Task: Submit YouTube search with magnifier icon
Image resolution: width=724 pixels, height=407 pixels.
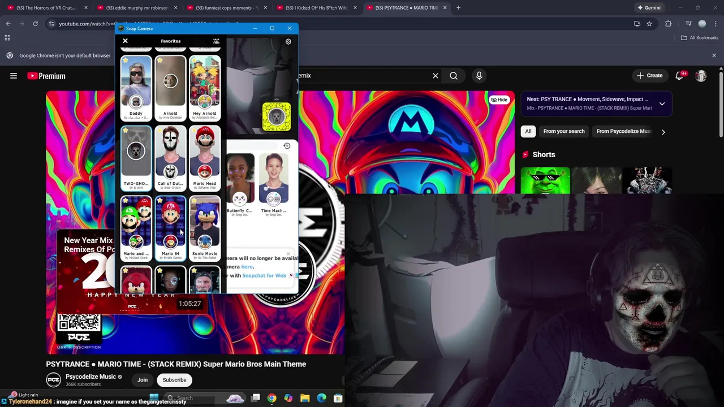Action: (454, 76)
